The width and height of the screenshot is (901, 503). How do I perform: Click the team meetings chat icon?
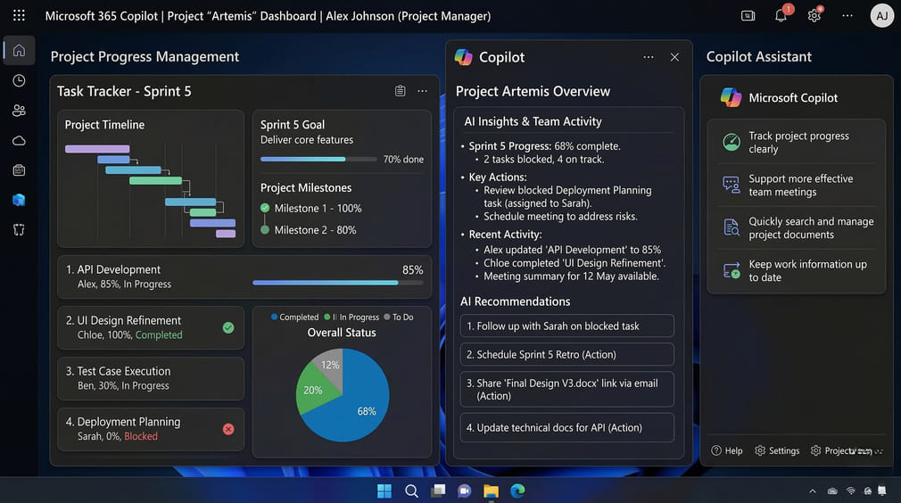[731, 185]
